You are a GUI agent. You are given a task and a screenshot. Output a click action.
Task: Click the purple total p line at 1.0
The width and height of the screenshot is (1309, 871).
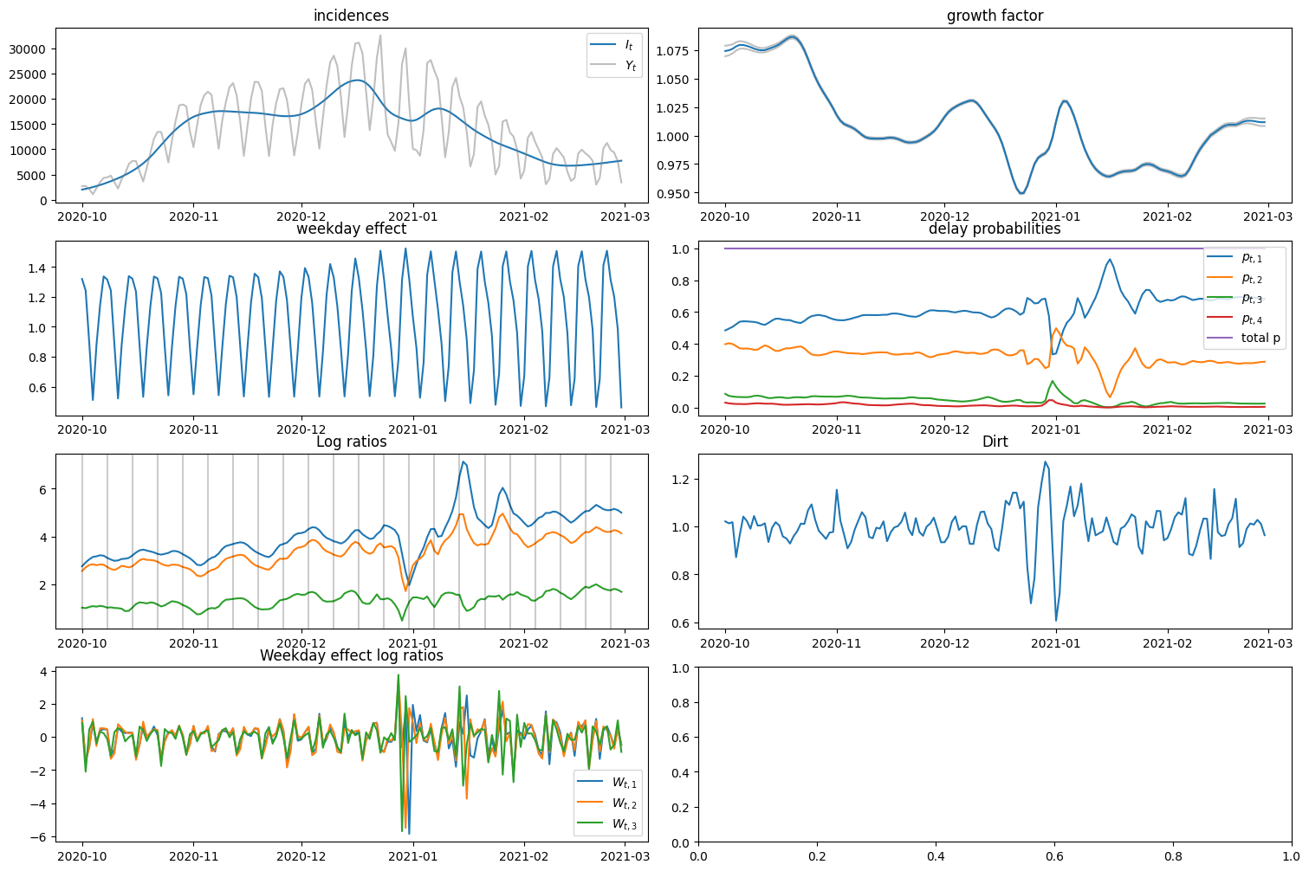953,248
